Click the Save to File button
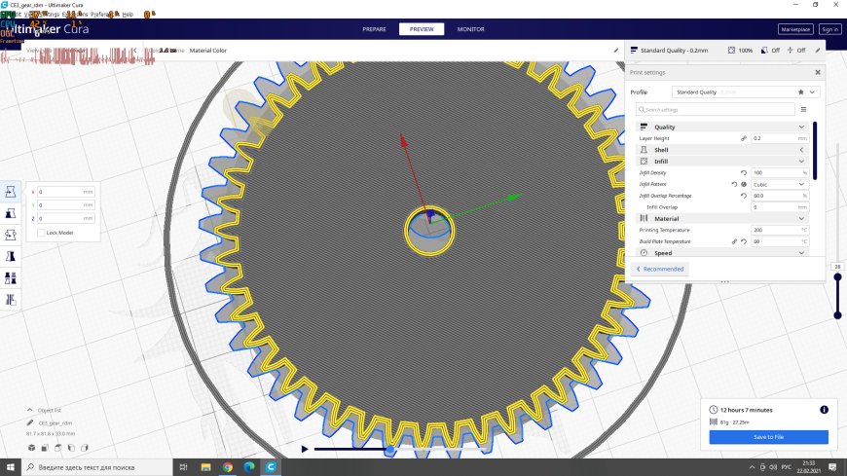 (x=768, y=437)
